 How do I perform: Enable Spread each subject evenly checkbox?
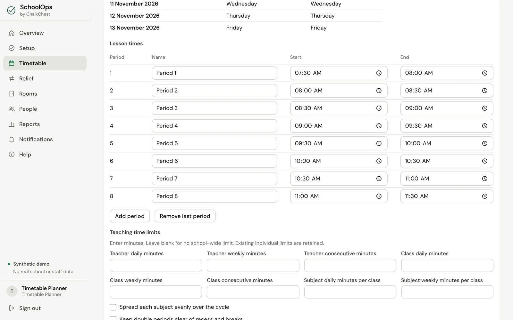tap(113, 307)
